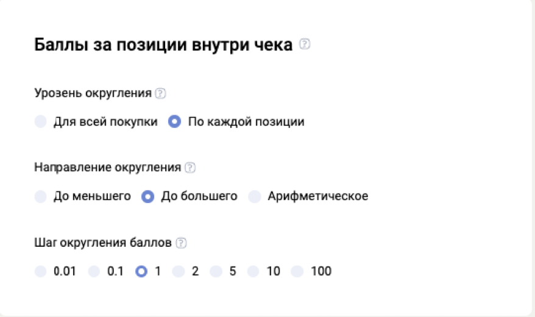Click the "Уровень округления" label text
Image resolution: width=535 pixels, height=317 pixels.
click(x=93, y=93)
